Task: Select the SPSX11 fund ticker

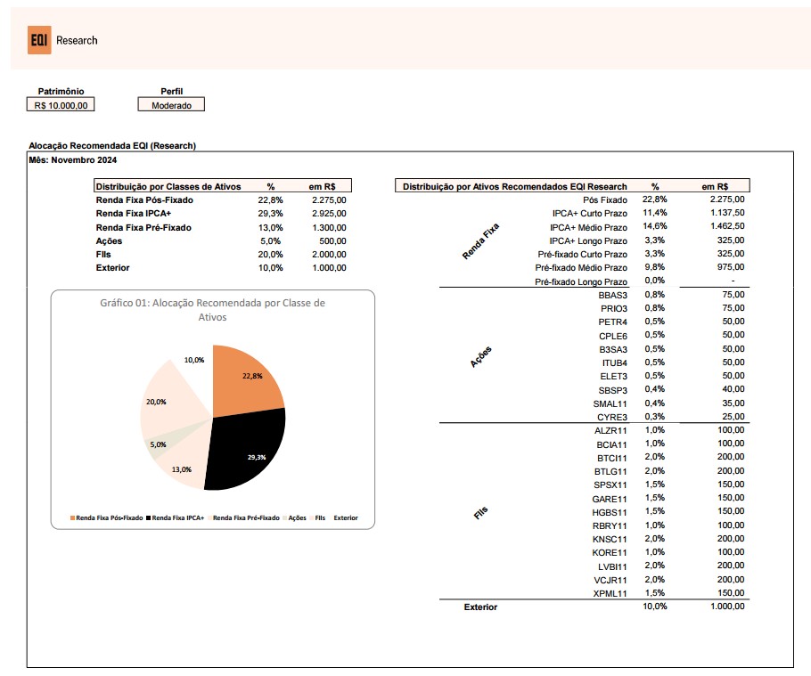Action: (610, 485)
